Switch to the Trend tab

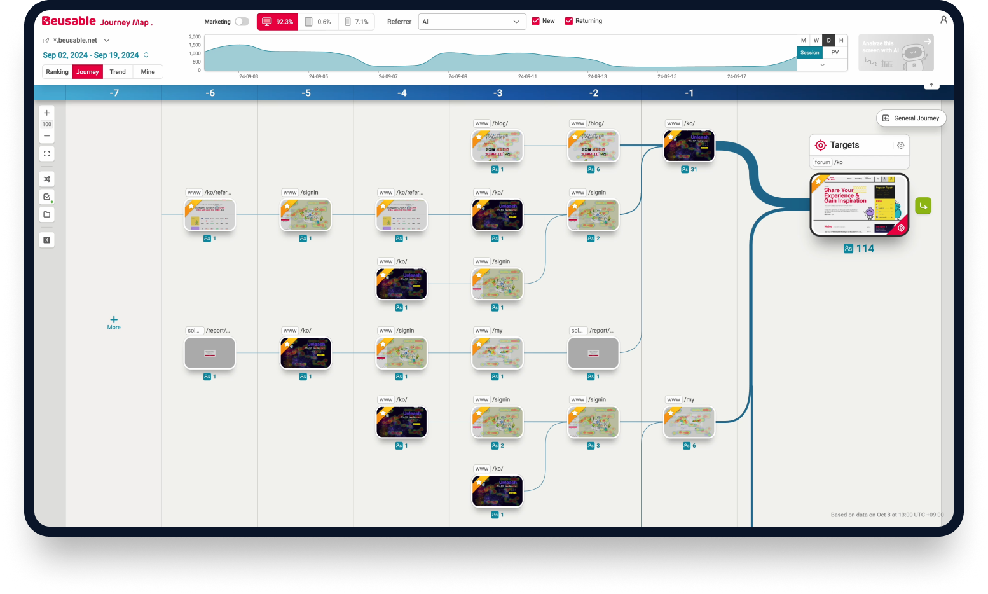117,71
